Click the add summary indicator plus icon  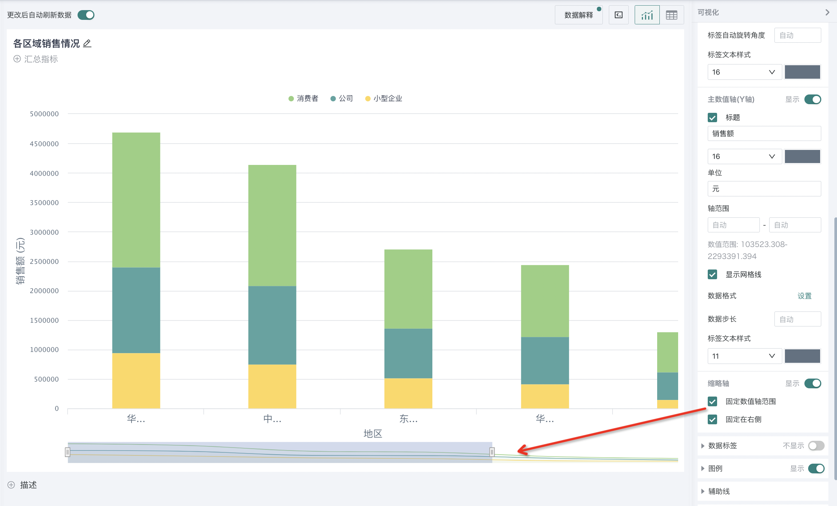pyautogui.click(x=17, y=59)
